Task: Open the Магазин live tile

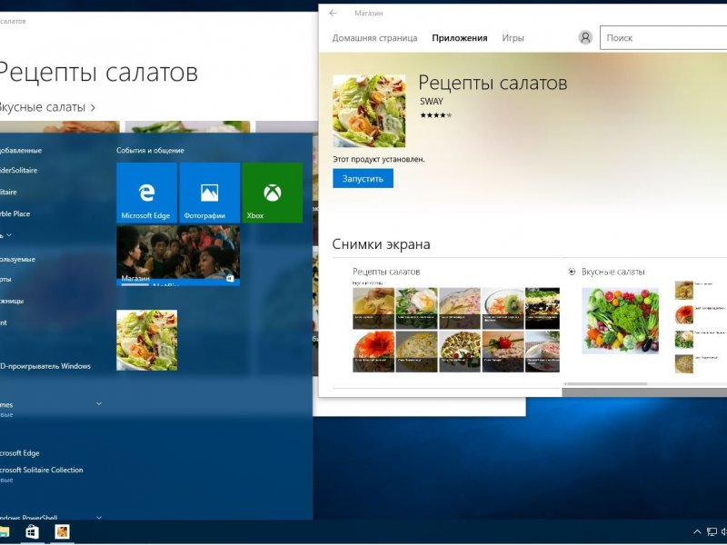Action: [x=178, y=255]
